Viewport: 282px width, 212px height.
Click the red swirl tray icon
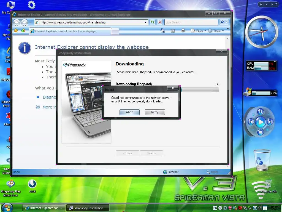click(x=240, y=208)
